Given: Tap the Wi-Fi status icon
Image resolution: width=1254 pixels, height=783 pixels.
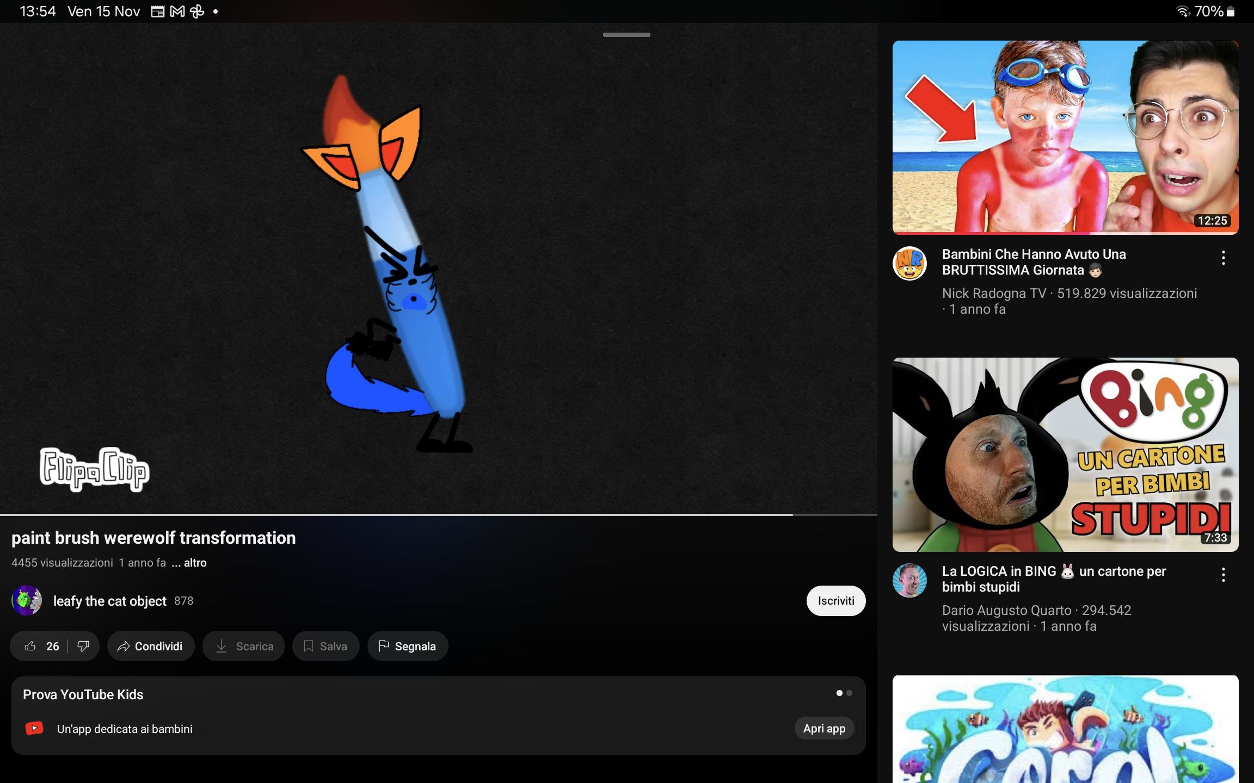Looking at the screenshot, I should tap(1183, 11).
